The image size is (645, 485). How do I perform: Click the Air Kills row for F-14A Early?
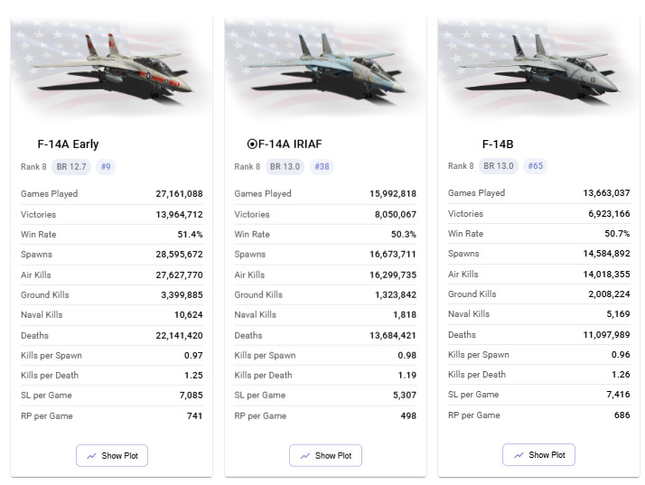(x=111, y=275)
